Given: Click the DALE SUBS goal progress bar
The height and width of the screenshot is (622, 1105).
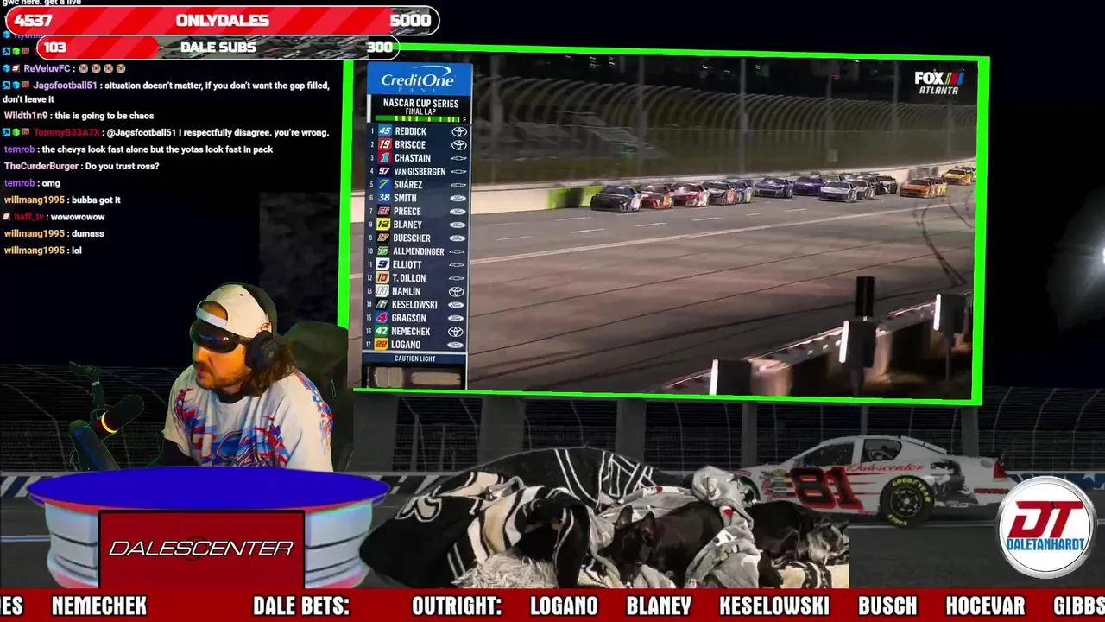Looking at the screenshot, I should pos(218,48).
